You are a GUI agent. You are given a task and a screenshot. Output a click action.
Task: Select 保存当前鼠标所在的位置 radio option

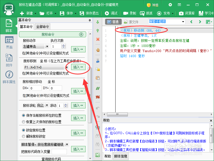pos(24,115)
